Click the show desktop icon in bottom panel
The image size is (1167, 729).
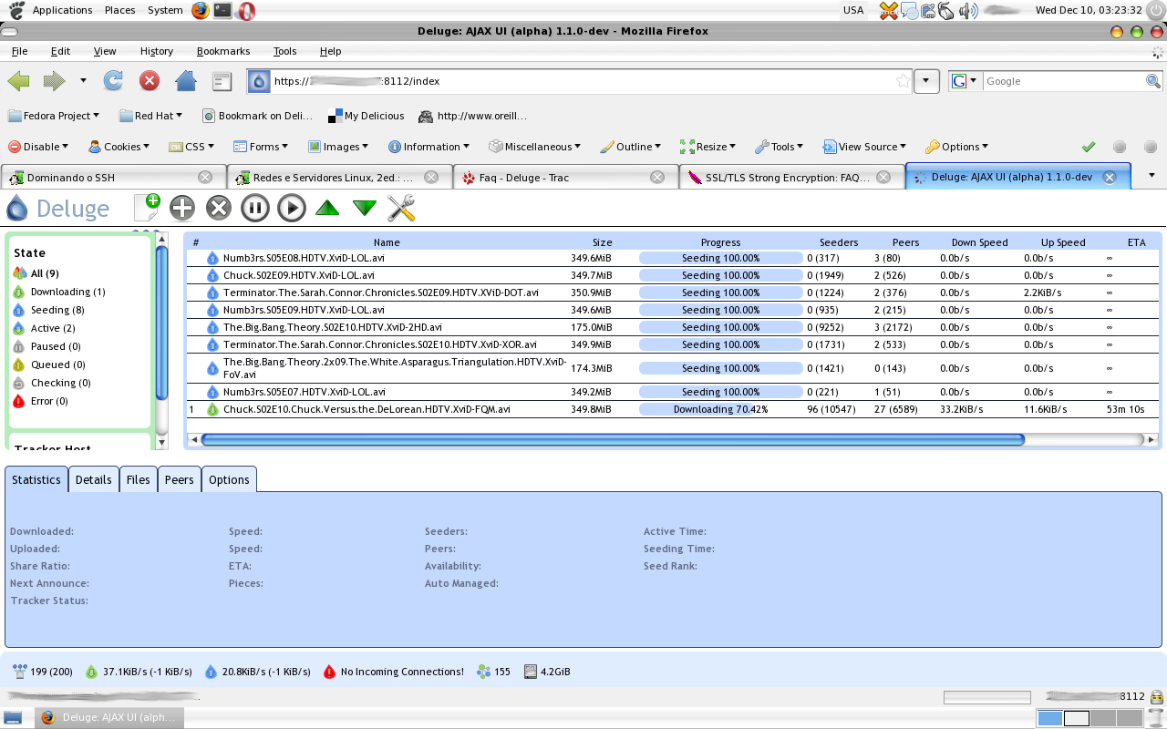click(x=13, y=717)
